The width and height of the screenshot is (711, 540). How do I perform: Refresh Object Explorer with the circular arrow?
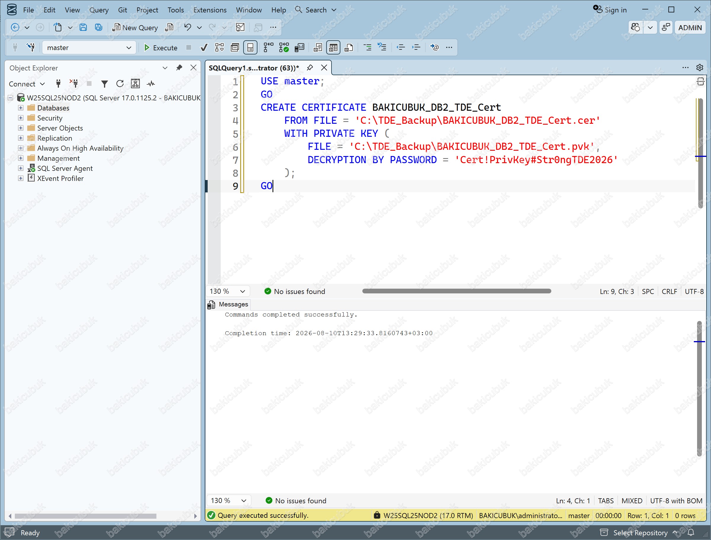[x=120, y=83]
